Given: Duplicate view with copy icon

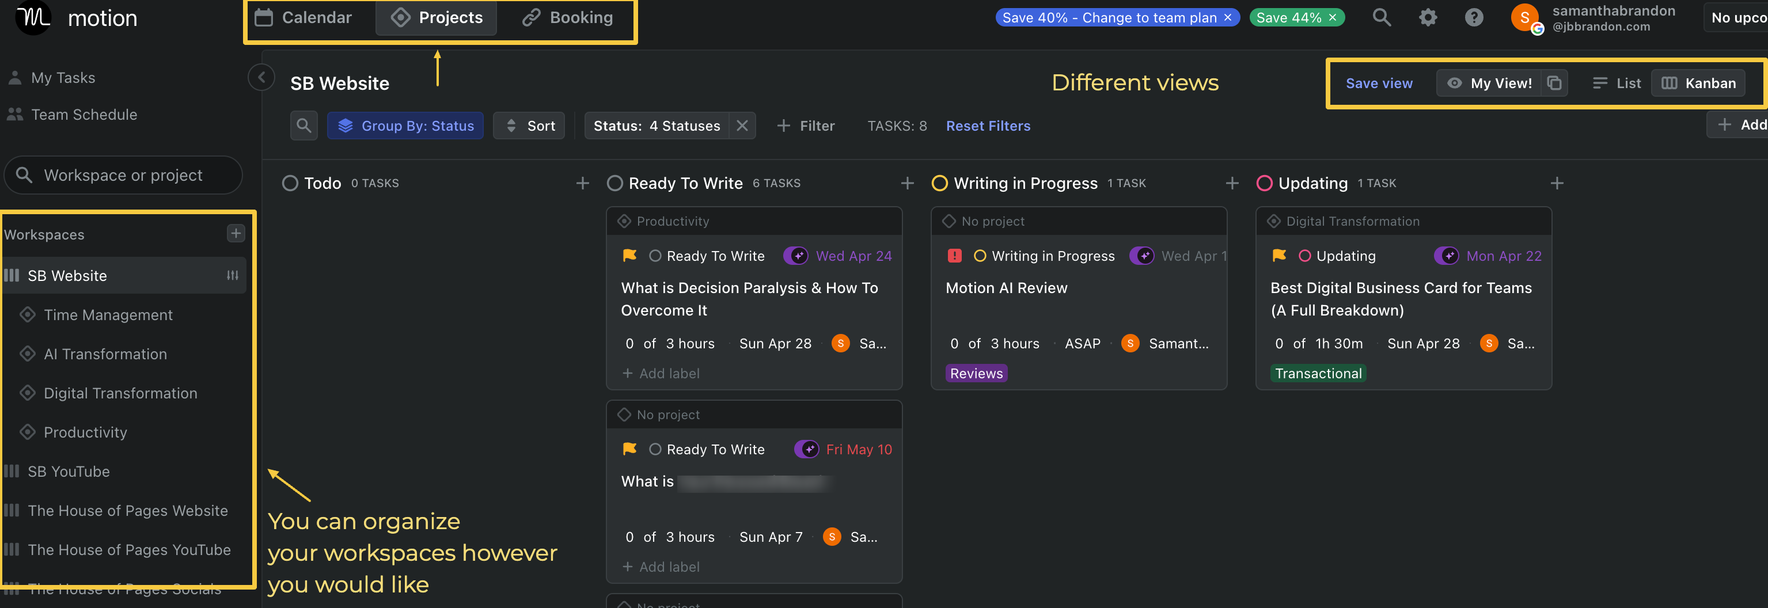Looking at the screenshot, I should pos(1554,83).
